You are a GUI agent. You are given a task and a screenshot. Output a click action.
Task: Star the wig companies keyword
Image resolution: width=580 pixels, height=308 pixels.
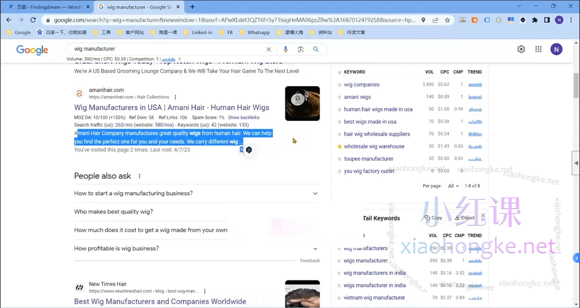[340, 85]
